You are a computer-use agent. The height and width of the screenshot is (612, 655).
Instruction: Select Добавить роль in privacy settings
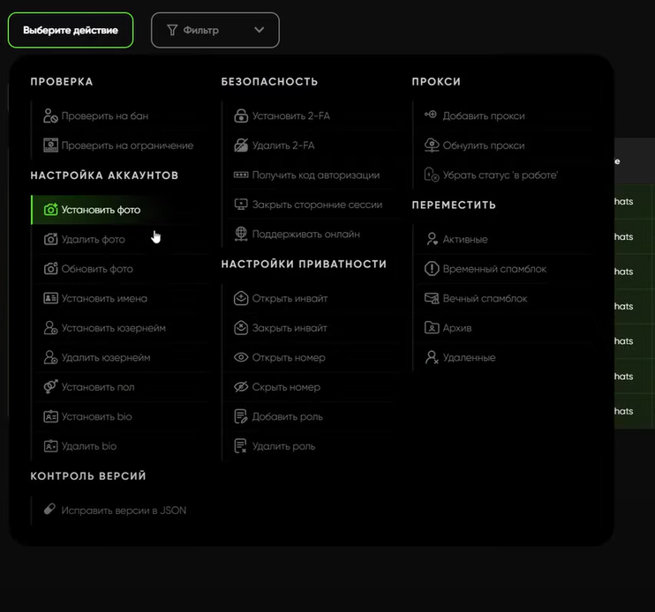287,417
